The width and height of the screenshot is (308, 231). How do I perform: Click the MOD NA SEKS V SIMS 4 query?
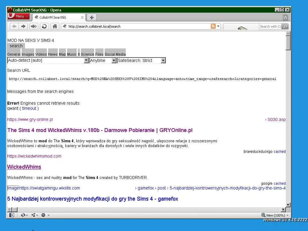click(x=31, y=40)
